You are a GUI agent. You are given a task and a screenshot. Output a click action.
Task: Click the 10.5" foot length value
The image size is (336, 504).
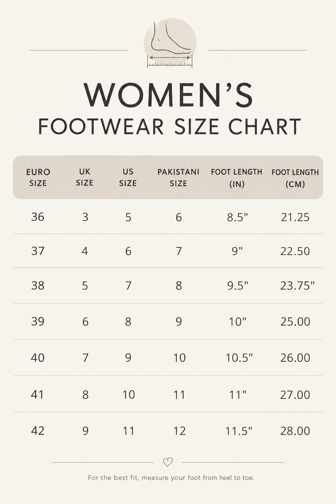point(239,358)
